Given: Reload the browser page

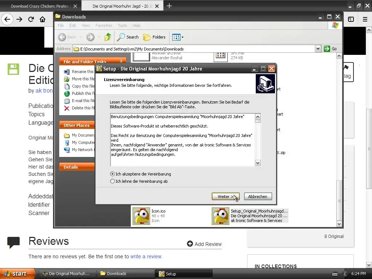Looking at the screenshot, I should (31, 19).
